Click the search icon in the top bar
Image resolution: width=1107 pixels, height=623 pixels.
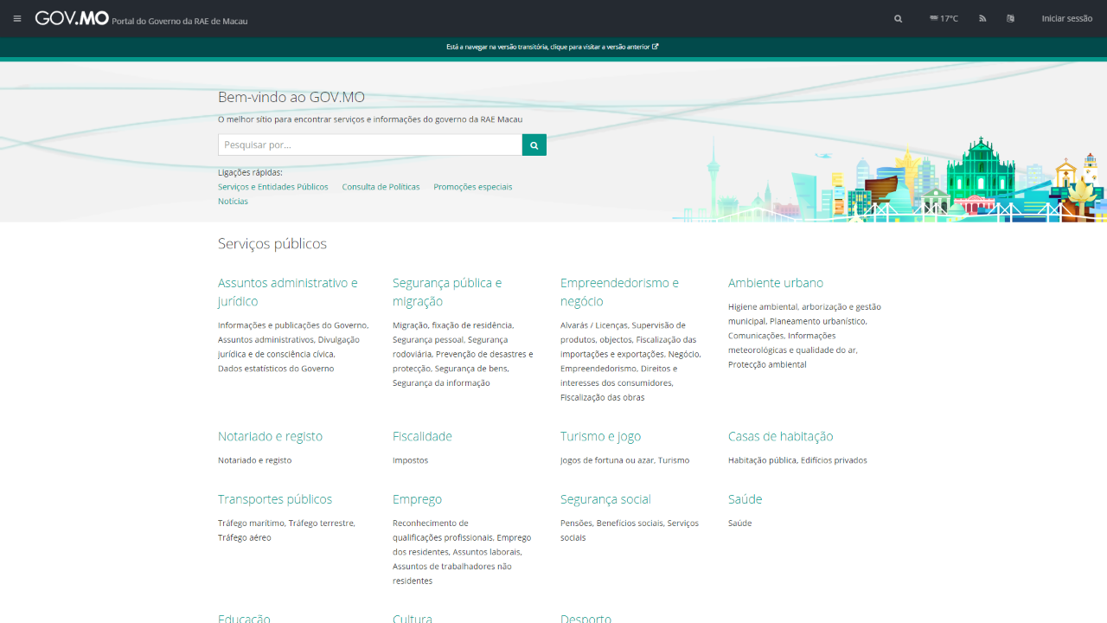click(x=898, y=18)
